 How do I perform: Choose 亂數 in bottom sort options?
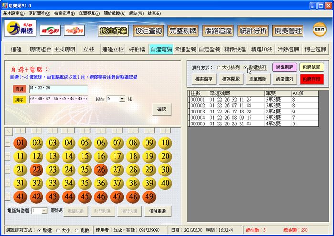(x=77, y=230)
